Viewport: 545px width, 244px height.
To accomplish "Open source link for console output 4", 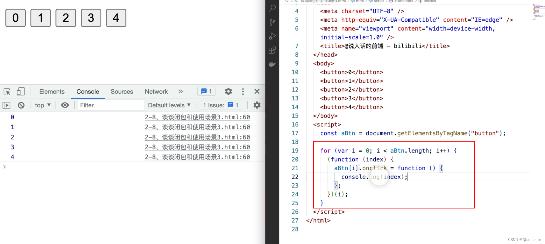I will (197, 157).
